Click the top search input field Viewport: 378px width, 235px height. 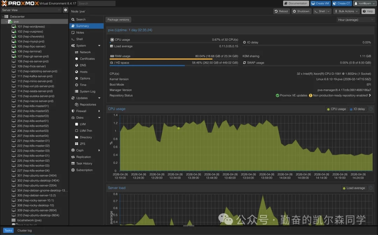tap(96, 4)
